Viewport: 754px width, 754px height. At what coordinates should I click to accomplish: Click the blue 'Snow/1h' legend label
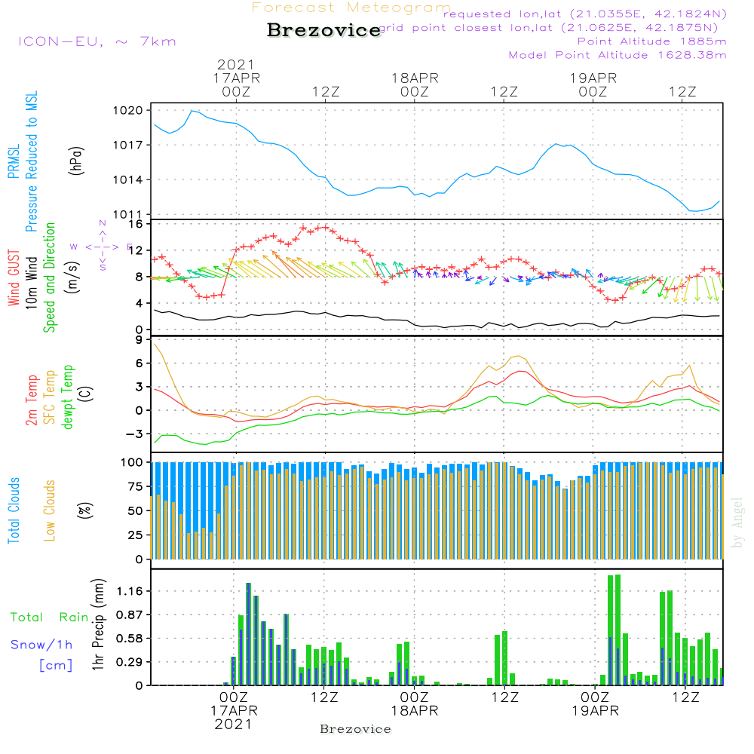[41, 645]
